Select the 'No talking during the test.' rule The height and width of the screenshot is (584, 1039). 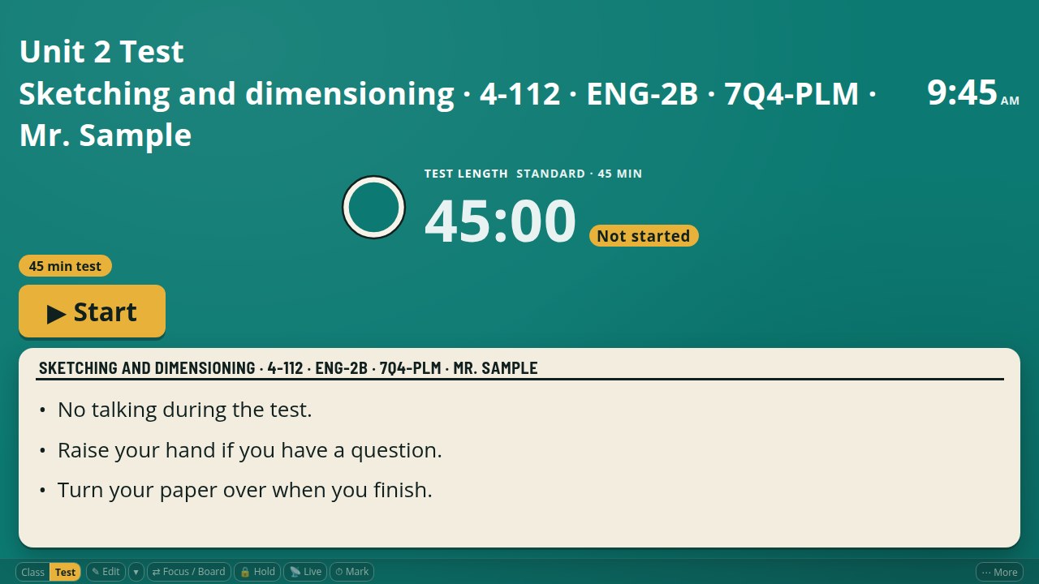click(184, 410)
